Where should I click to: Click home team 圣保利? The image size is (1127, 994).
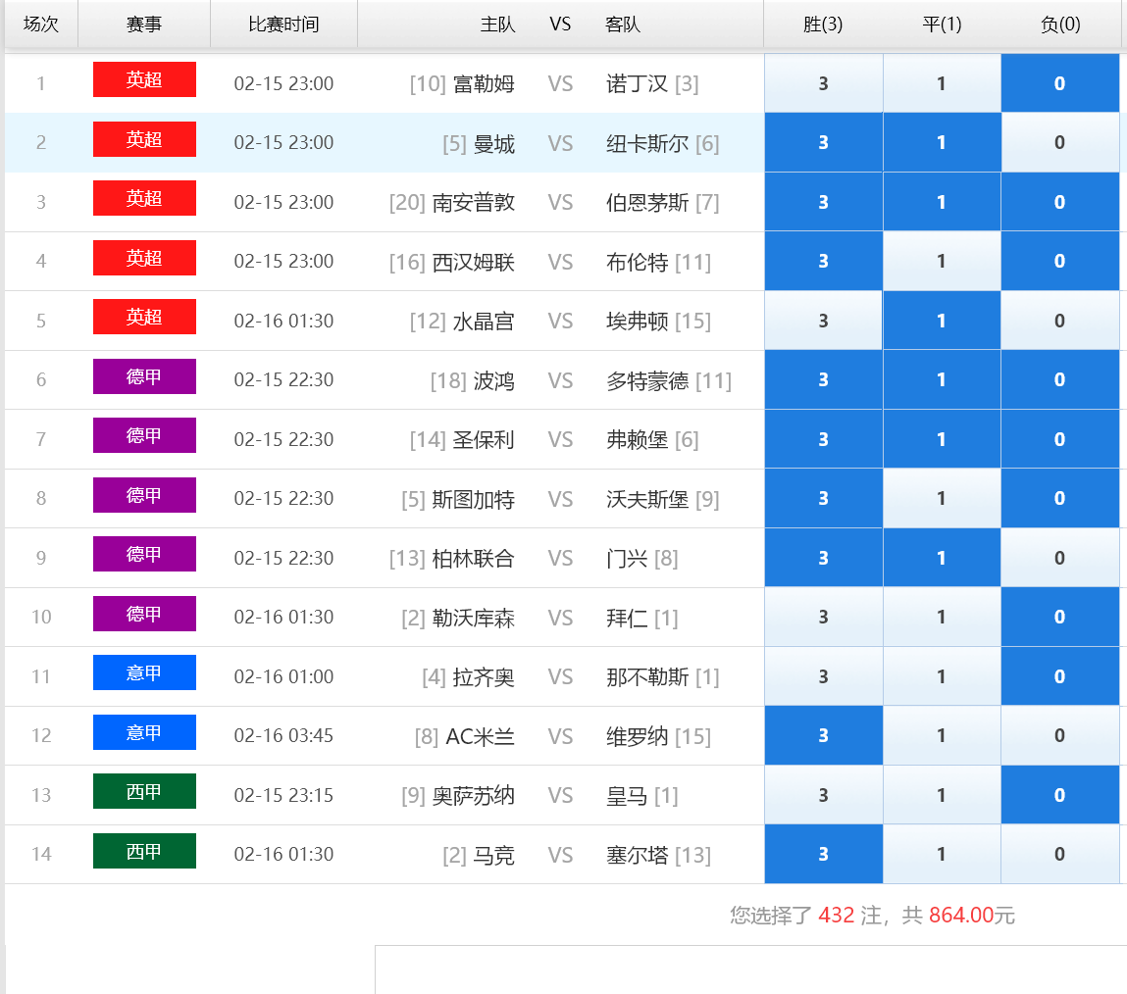[484, 439]
